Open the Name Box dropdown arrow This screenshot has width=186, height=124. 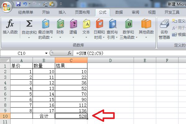46,53
